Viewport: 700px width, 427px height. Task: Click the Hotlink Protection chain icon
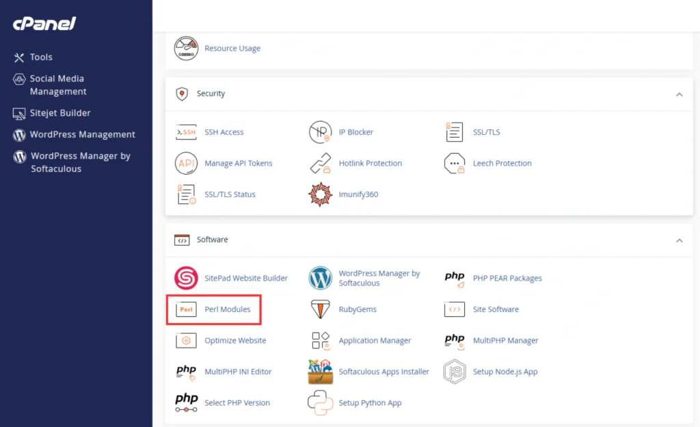(x=320, y=164)
